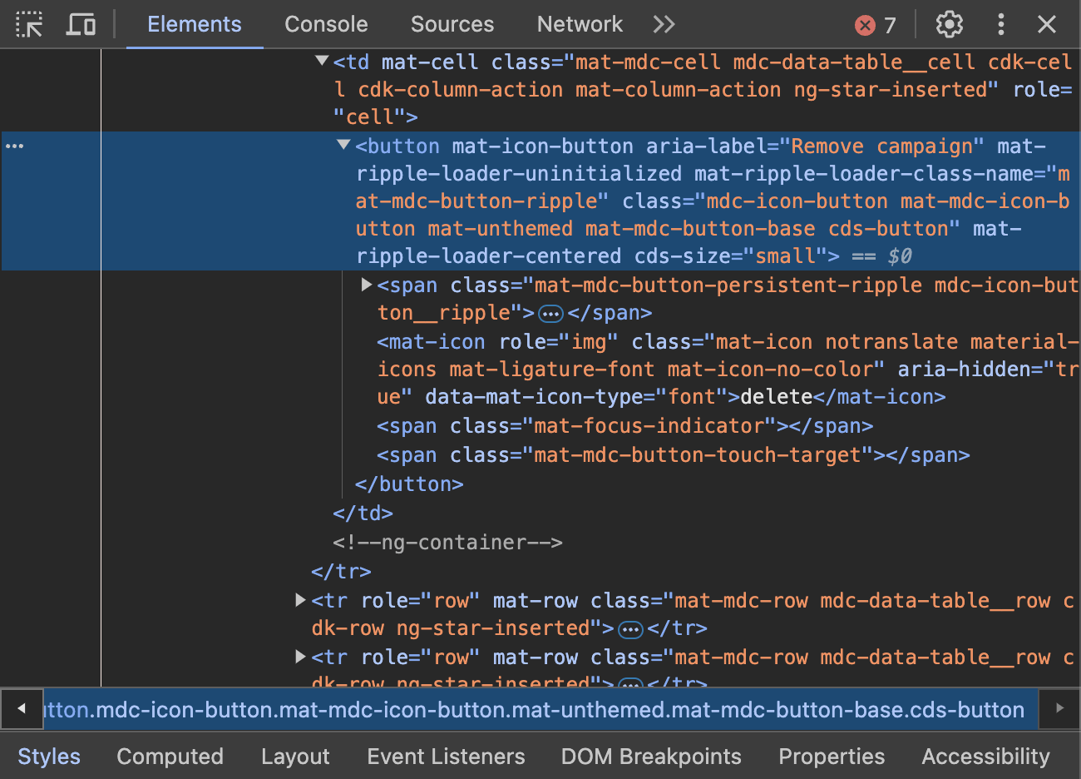Click the ellipsis beside the selected button row
Image resolution: width=1081 pixels, height=779 pixels.
tap(15, 146)
